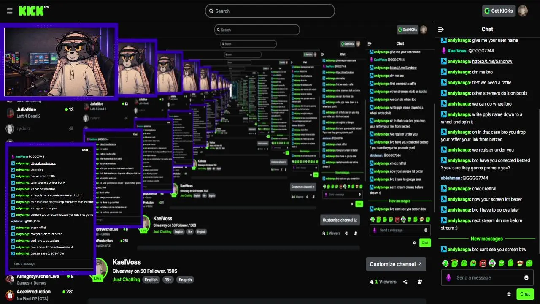Click KaelVoss LIVE avatar beside channel title
Image resolution: width=540 pixels, height=304 pixels.
[98, 270]
